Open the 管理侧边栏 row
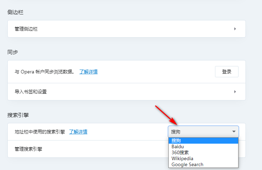 tap(127, 29)
